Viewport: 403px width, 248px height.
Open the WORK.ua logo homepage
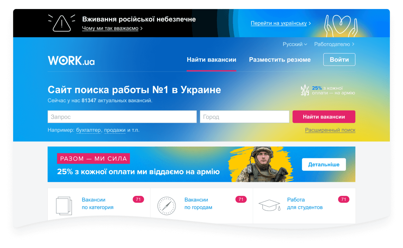point(71,60)
